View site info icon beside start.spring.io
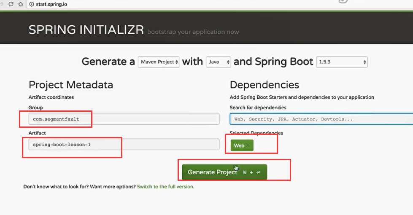 tap(32, 4)
